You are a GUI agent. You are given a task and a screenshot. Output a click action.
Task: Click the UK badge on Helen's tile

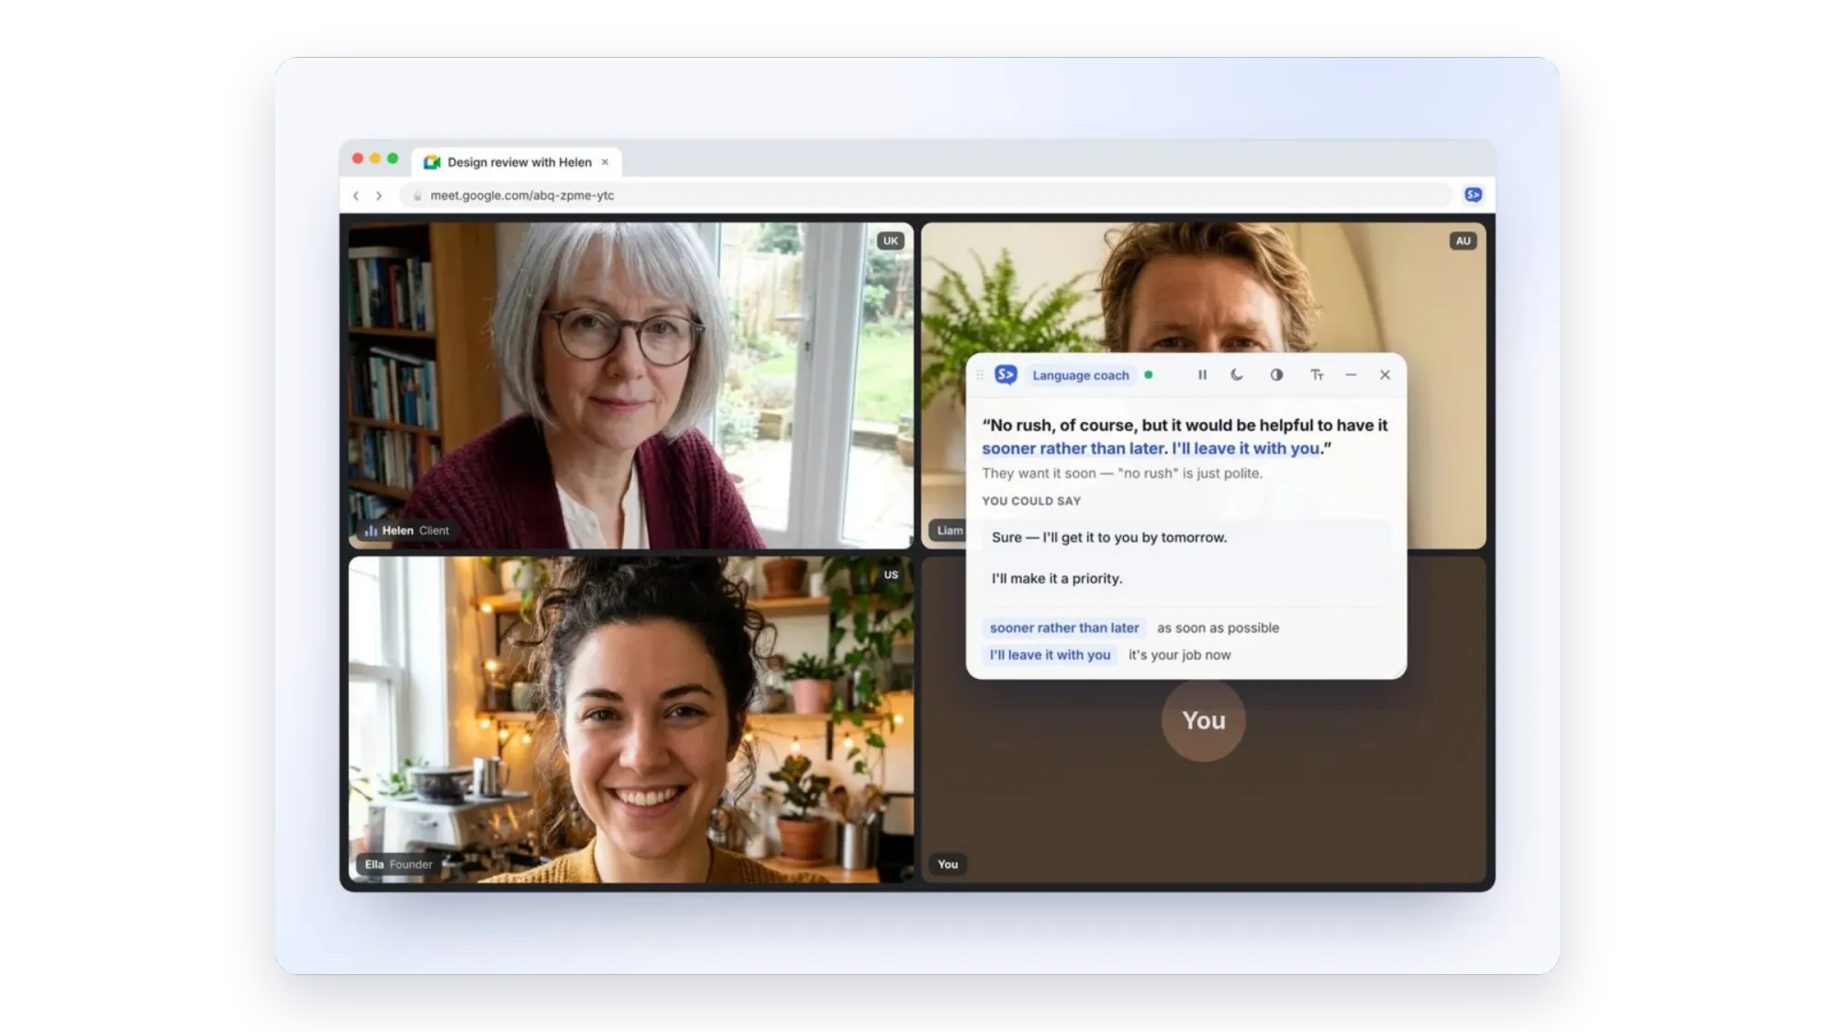890,241
